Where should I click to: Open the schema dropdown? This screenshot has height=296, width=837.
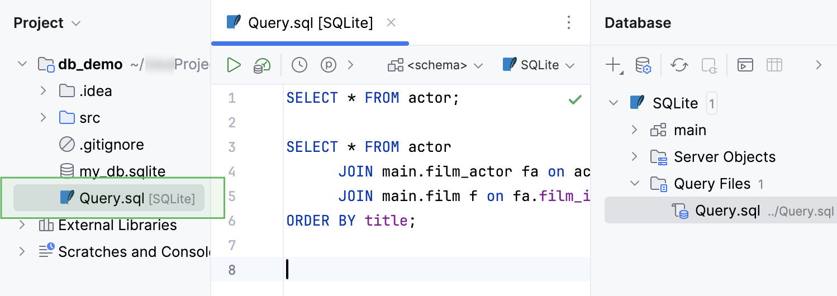click(435, 65)
